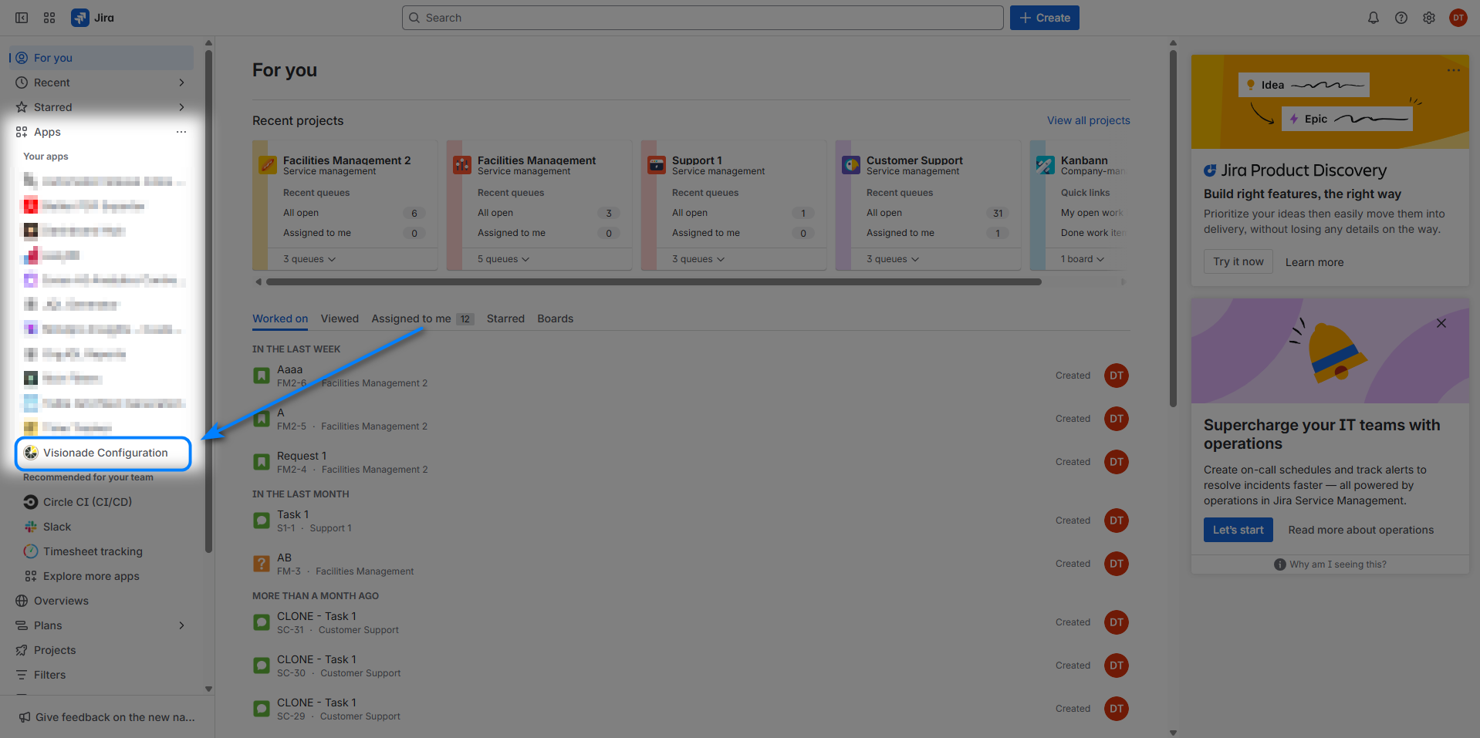Open Filters in the sidebar
This screenshot has width=1480, height=738.
[x=101, y=675]
